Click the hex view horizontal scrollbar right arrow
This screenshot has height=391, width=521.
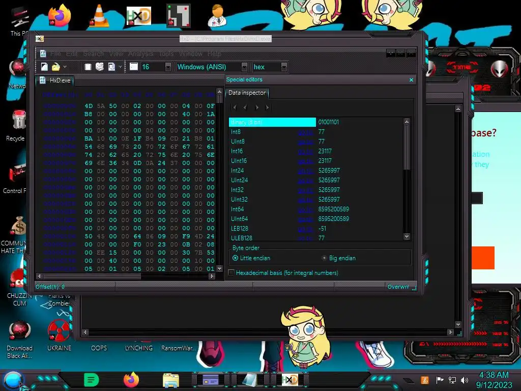[212, 276]
